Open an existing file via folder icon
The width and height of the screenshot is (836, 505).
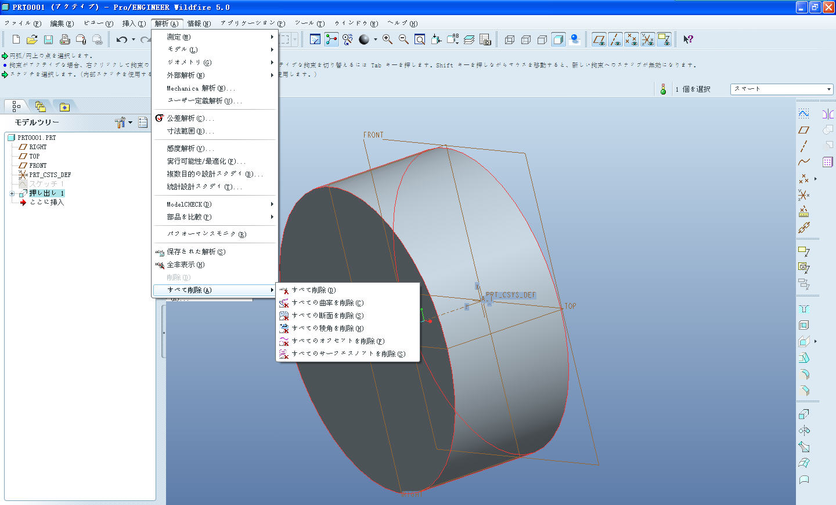tap(32, 39)
